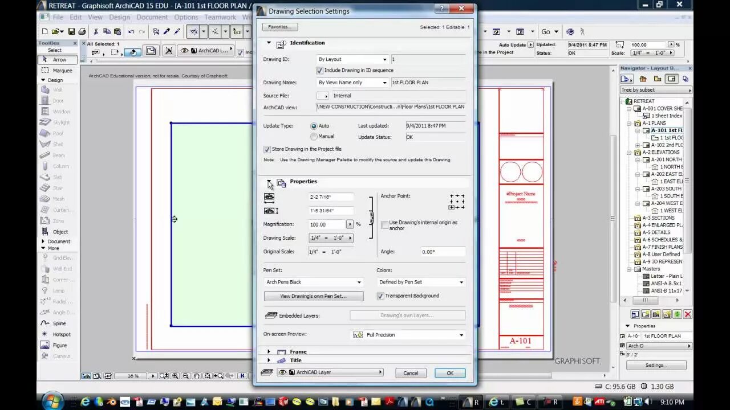Select the Slab tool in ToolBox
This screenshot has height=410, width=730.
(58, 177)
